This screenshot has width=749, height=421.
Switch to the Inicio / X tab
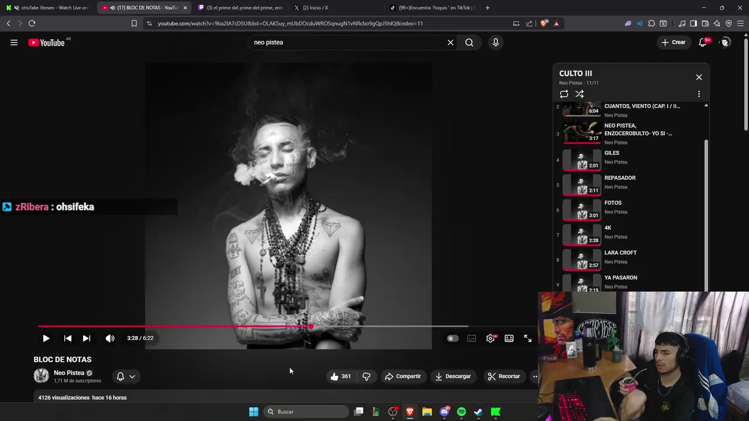[x=336, y=8]
